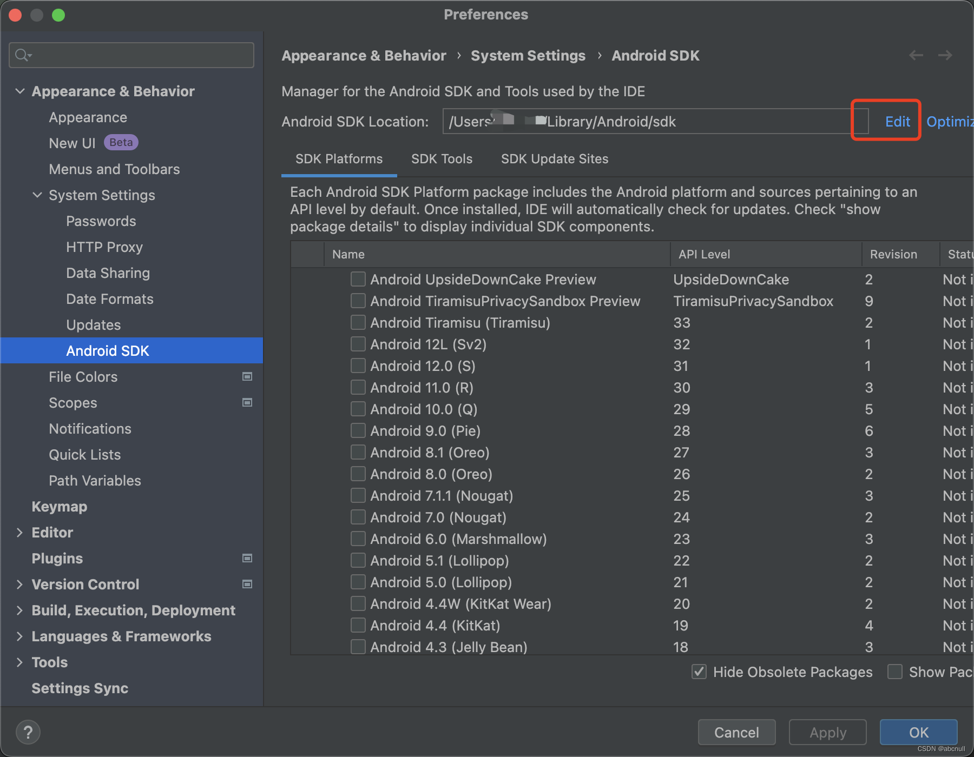Viewport: 974px width, 757px height.
Task: Click the Scopes project-level icon
Action: click(247, 403)
